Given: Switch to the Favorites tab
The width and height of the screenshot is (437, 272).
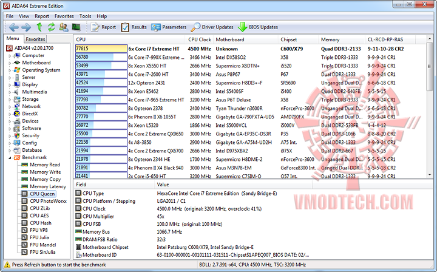Looking at the screenshot, I should click(x=35, y=39).
